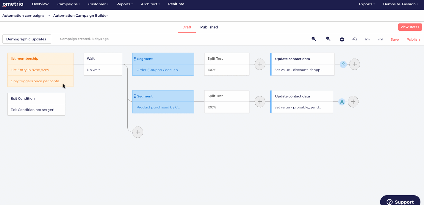Open campaign settings gear icon

point(342,39)
